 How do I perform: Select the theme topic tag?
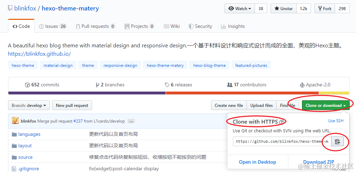click(x=88, y=65)
